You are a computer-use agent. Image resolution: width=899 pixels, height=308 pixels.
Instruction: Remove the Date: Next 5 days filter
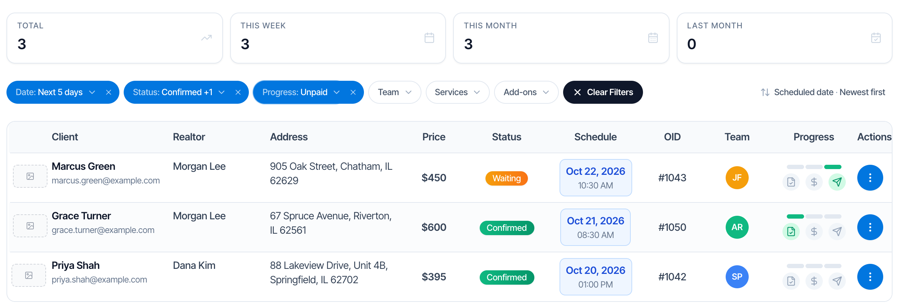108,92
